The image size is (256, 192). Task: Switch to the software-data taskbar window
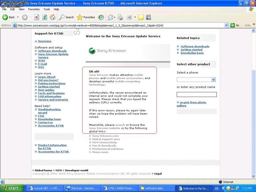(x=156, y=188)
